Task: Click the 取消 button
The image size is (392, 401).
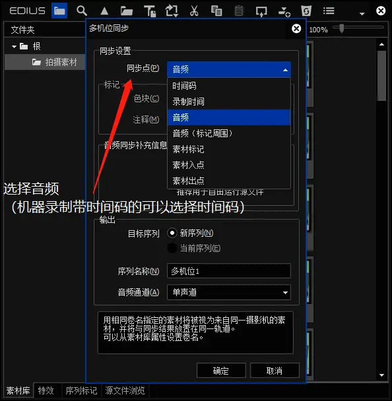Action: click(275, 370)
